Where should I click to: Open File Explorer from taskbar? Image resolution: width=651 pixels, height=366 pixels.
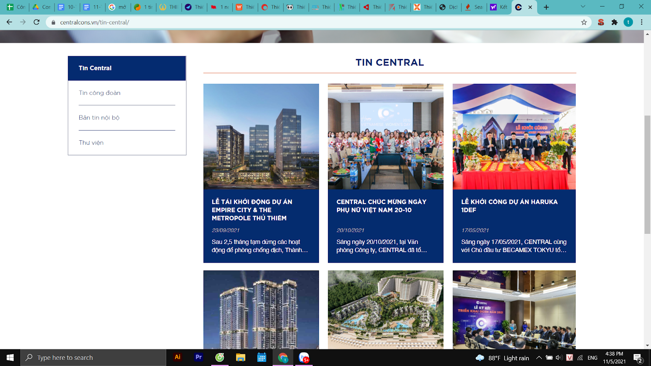click(x=240, y=357)
